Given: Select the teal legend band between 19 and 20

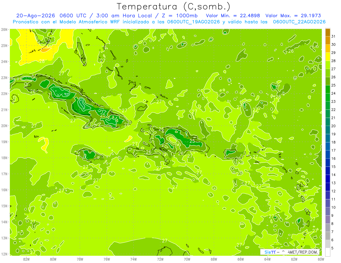Looking at the screenshot, I should [x=328, y=130].
